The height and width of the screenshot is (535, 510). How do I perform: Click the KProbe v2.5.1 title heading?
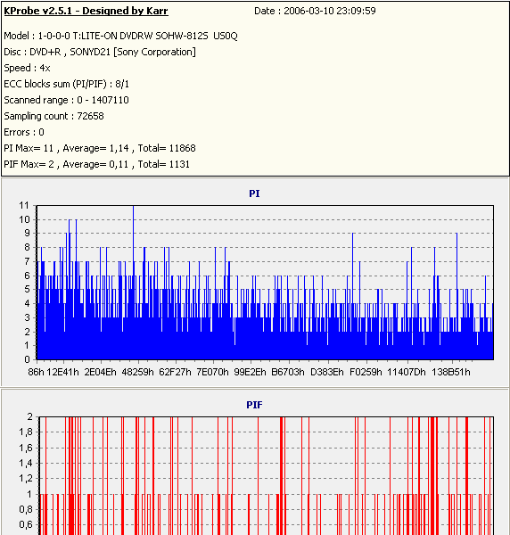coord(86,11)
